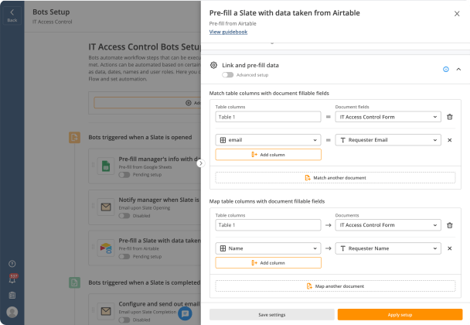The image size is (470, 325).
Task: Click Table 1 field in Map section
Action: [x=268, y=225]
